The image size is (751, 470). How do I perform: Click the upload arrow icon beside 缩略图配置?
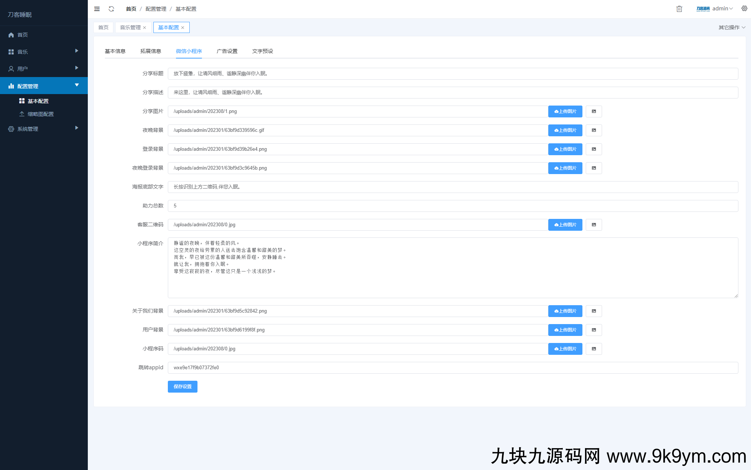point(21,114)
